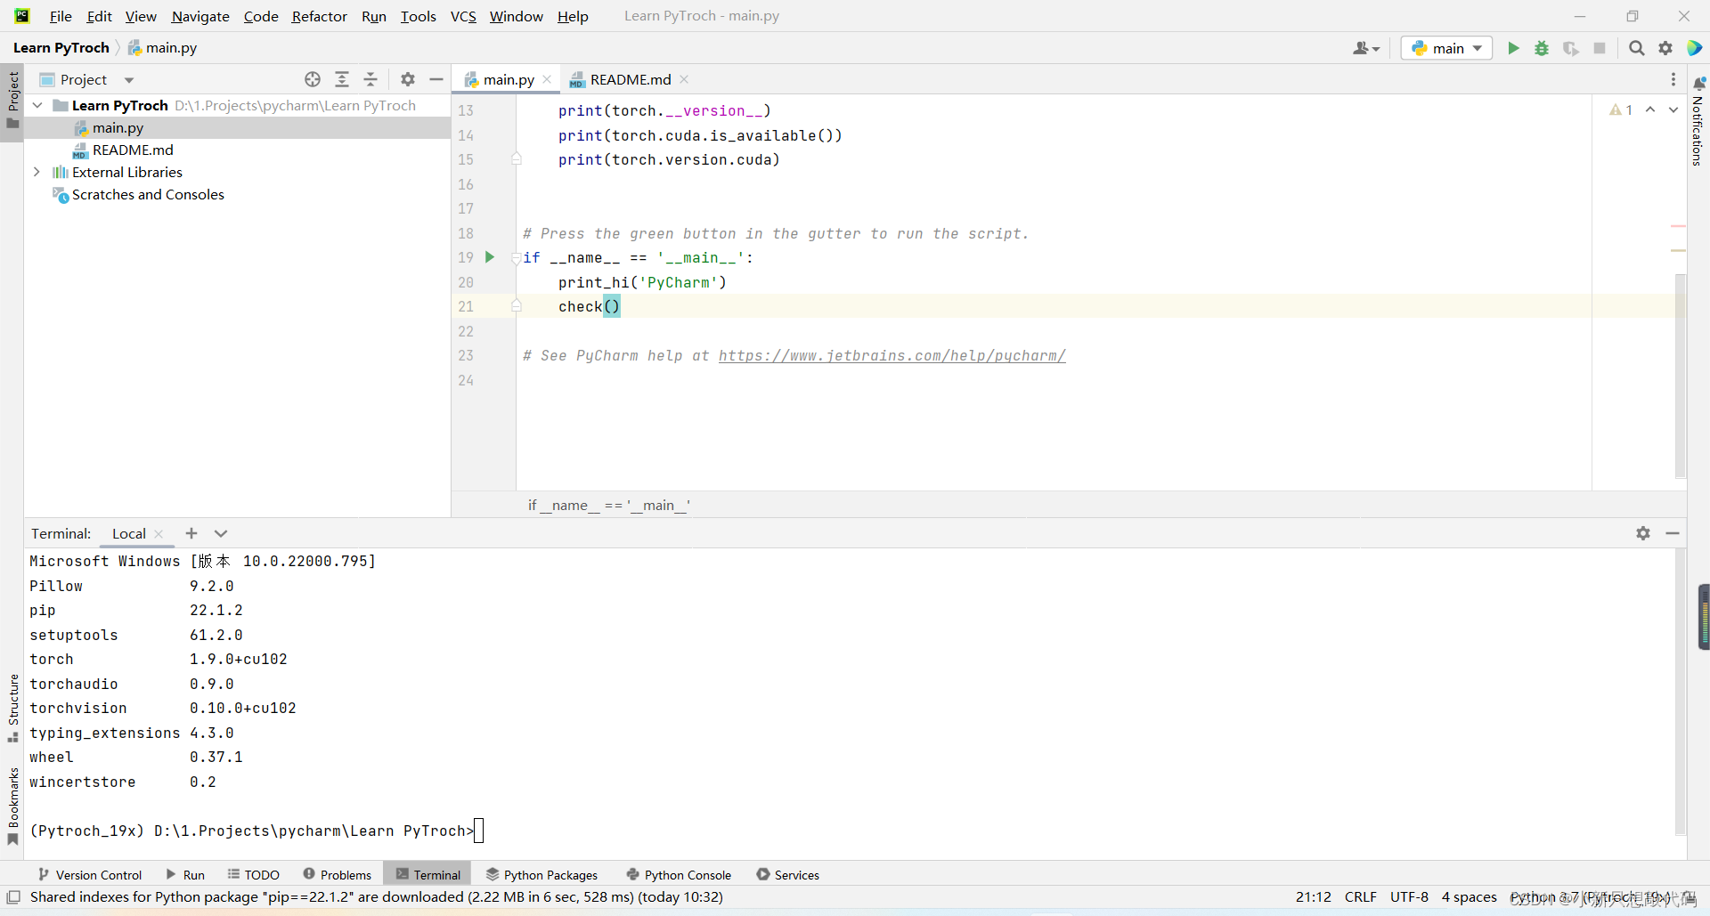
Task: Click the CRLF line separator status
Action: point(1360,897)
